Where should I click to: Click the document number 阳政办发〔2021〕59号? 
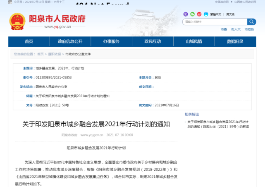[x=52, y=105]
